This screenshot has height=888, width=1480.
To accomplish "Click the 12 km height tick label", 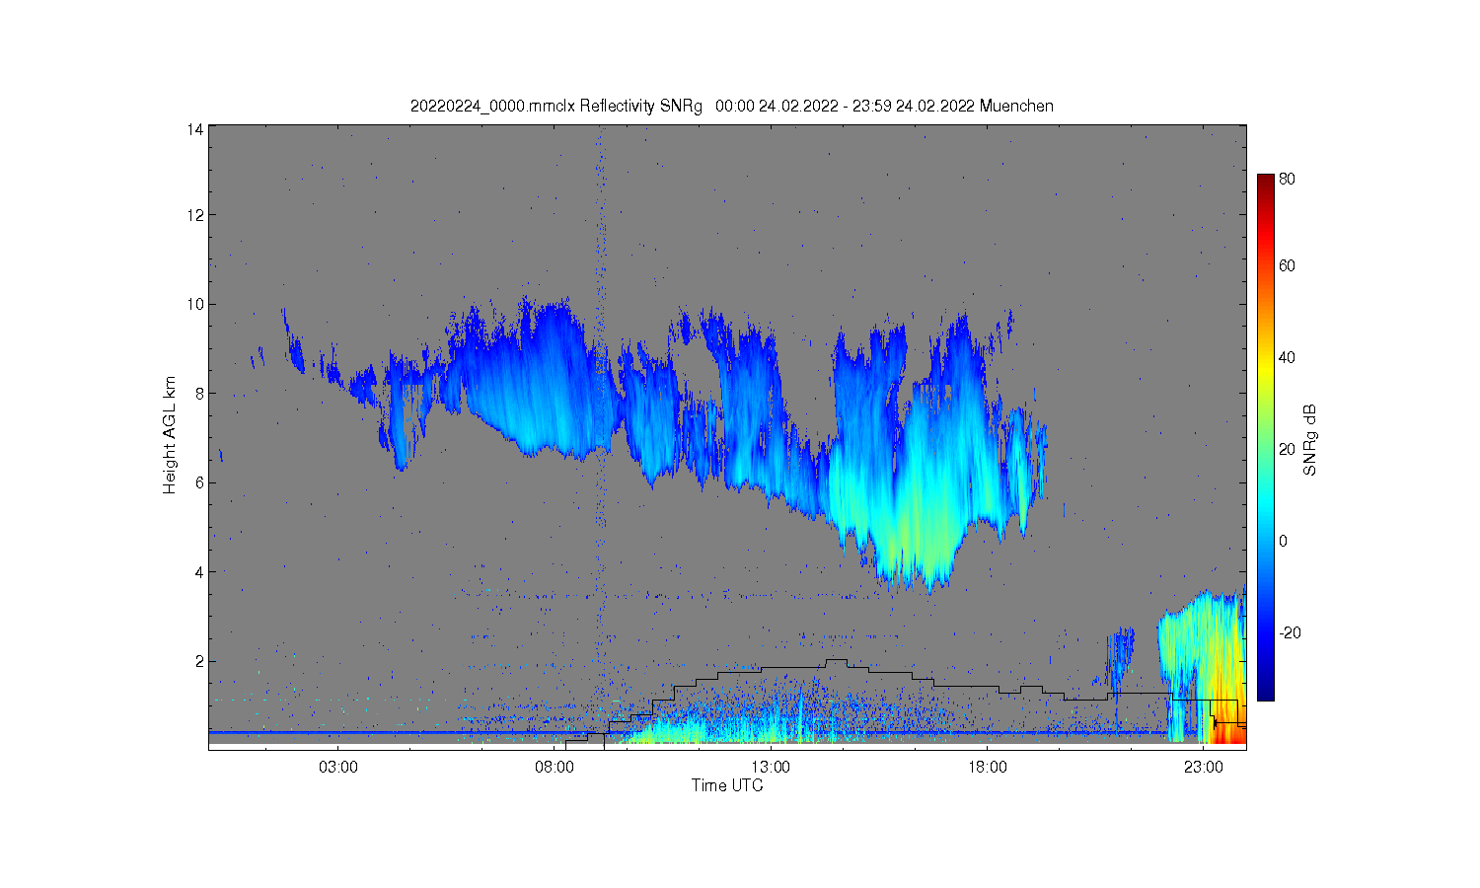I will tap(196, 214).
